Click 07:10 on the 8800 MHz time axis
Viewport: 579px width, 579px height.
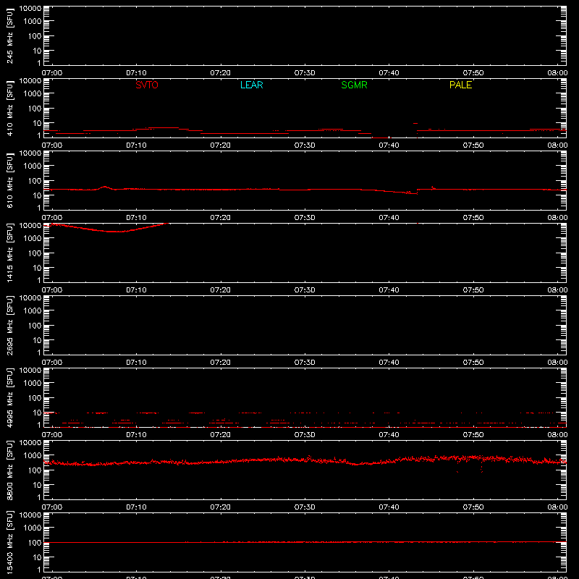(x=136, y=507)
